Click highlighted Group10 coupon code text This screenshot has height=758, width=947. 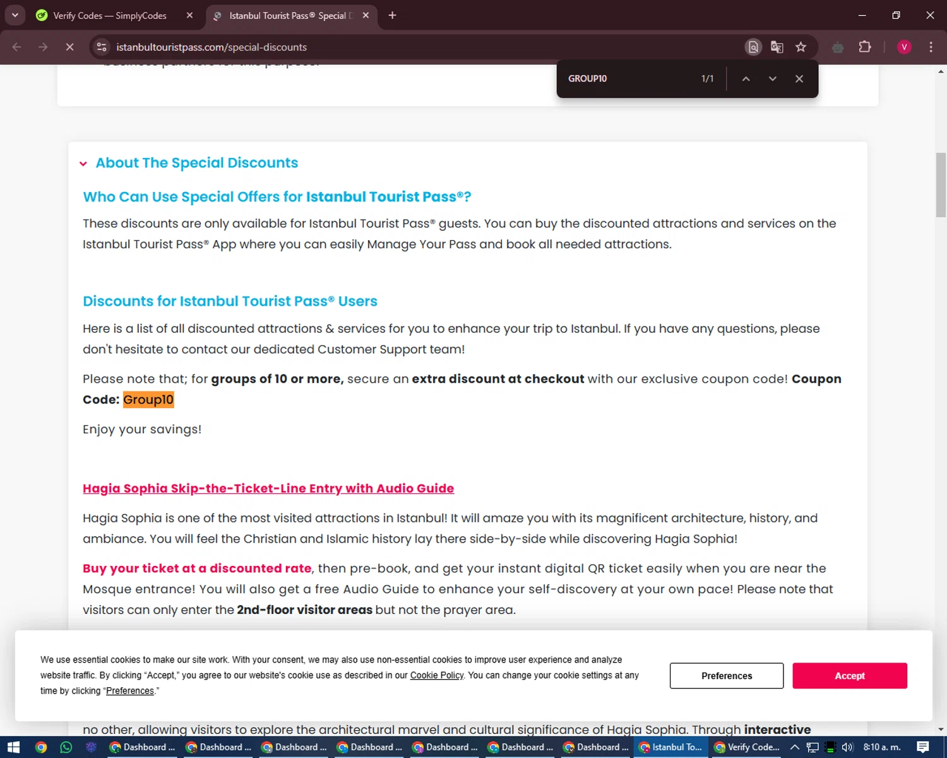(148, 399)
